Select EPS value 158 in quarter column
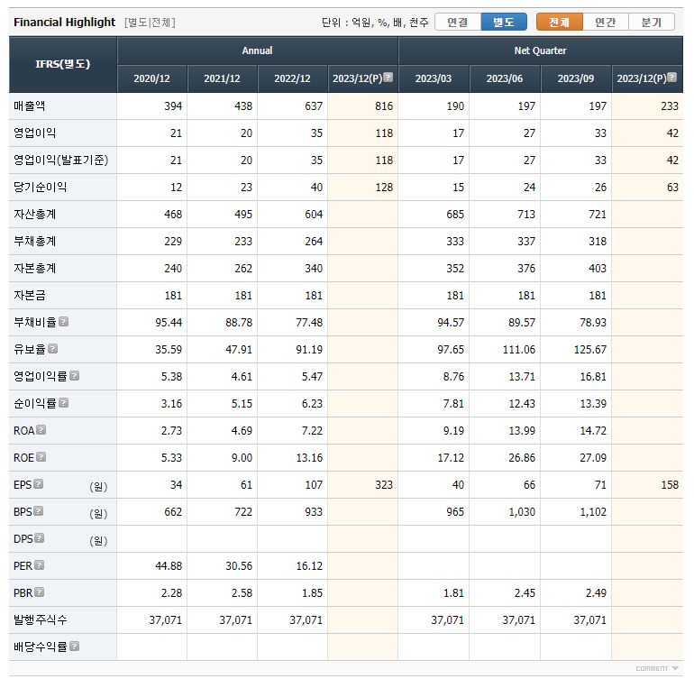The image size is (694, 688). tap(670, 485)
